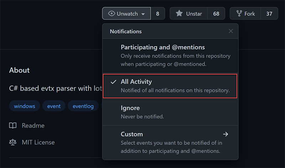Select Participating and @mentions notification option
The image size is (285, 168).
click(x=170, y=56)
